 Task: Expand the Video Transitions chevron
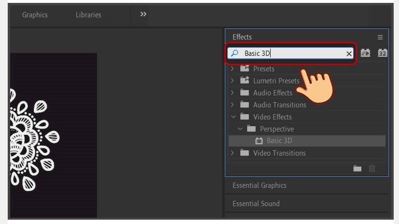[232, 153]
